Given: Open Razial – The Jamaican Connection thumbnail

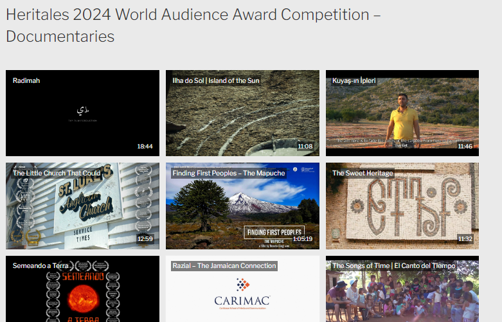Looking at the screenshot, I should 242,289.
